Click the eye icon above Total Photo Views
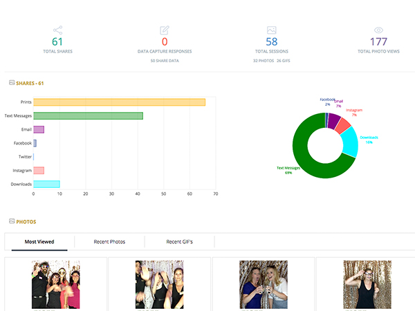 click(378, 30)
